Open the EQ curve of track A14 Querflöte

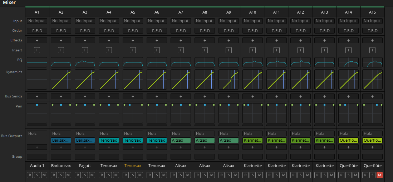pyautogui.click(x=349, y=62)
